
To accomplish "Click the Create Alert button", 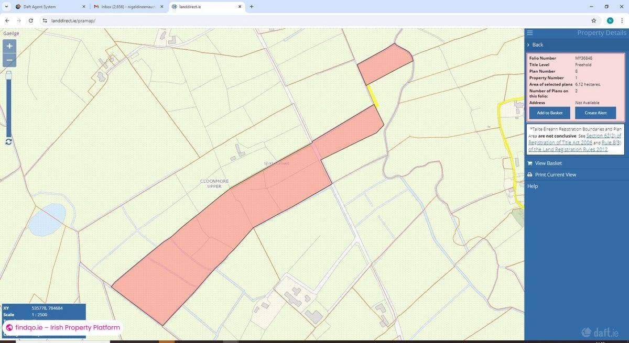I will 595,113.
